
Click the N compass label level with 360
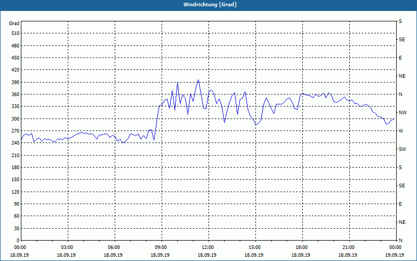[x=400, y=94]
